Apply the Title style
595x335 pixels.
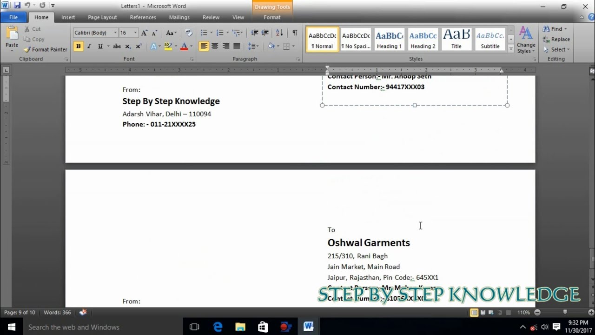[456, 39]
